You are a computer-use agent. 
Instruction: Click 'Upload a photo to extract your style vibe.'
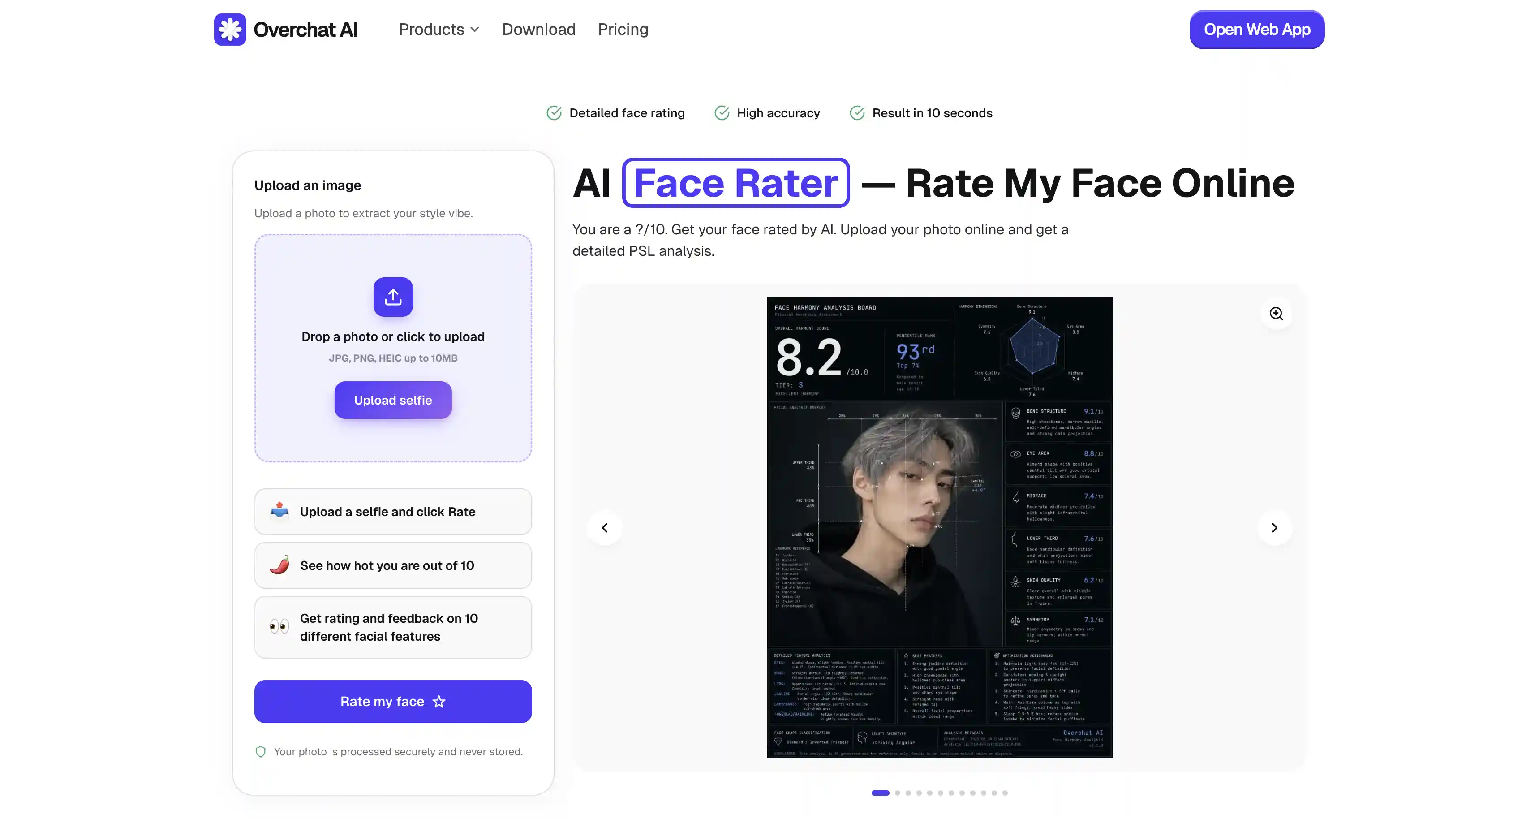363,213
